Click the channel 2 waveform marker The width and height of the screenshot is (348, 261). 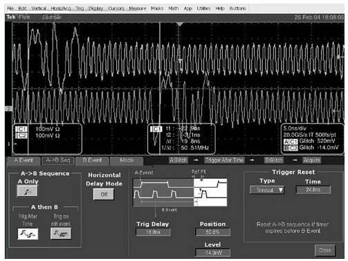point(8,108)
